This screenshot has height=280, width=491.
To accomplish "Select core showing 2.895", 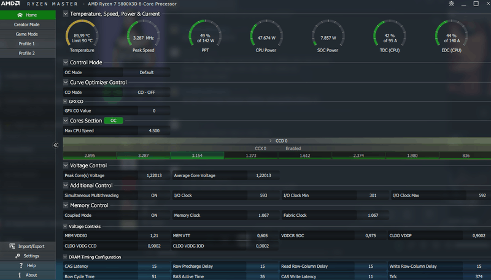I will [x=90, y=155].
